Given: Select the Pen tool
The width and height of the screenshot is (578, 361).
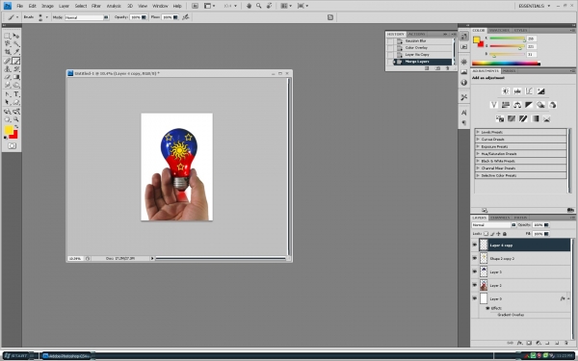Looking at the screenshot, I should 7,94.
